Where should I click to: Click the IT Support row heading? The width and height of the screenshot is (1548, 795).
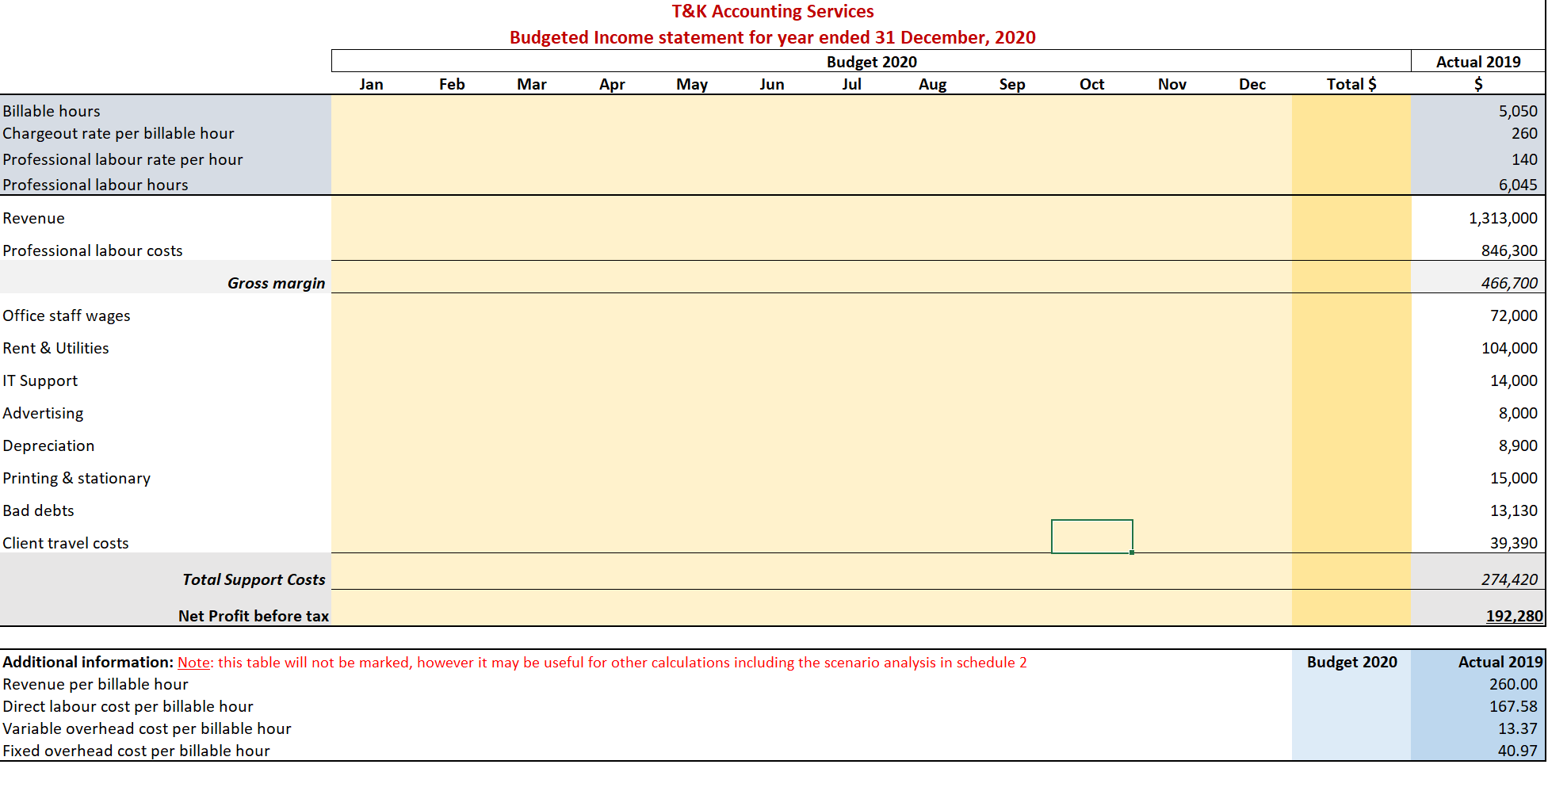(x=40, y=380)
